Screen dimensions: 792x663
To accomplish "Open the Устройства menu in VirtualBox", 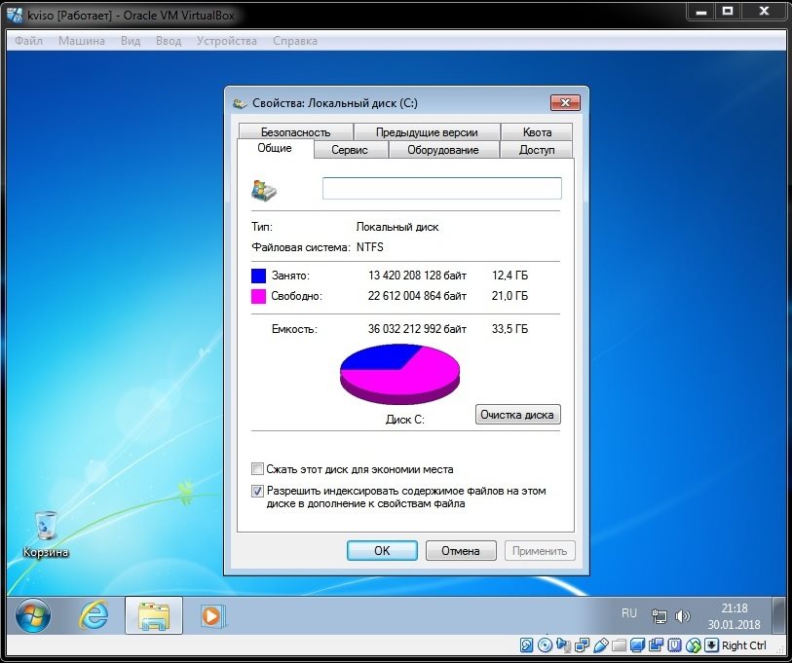I will point(227,41).
